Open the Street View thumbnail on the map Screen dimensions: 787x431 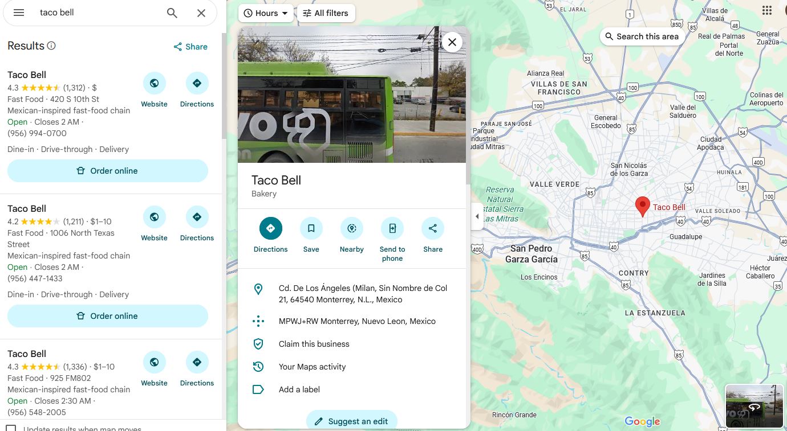(754, 407)
